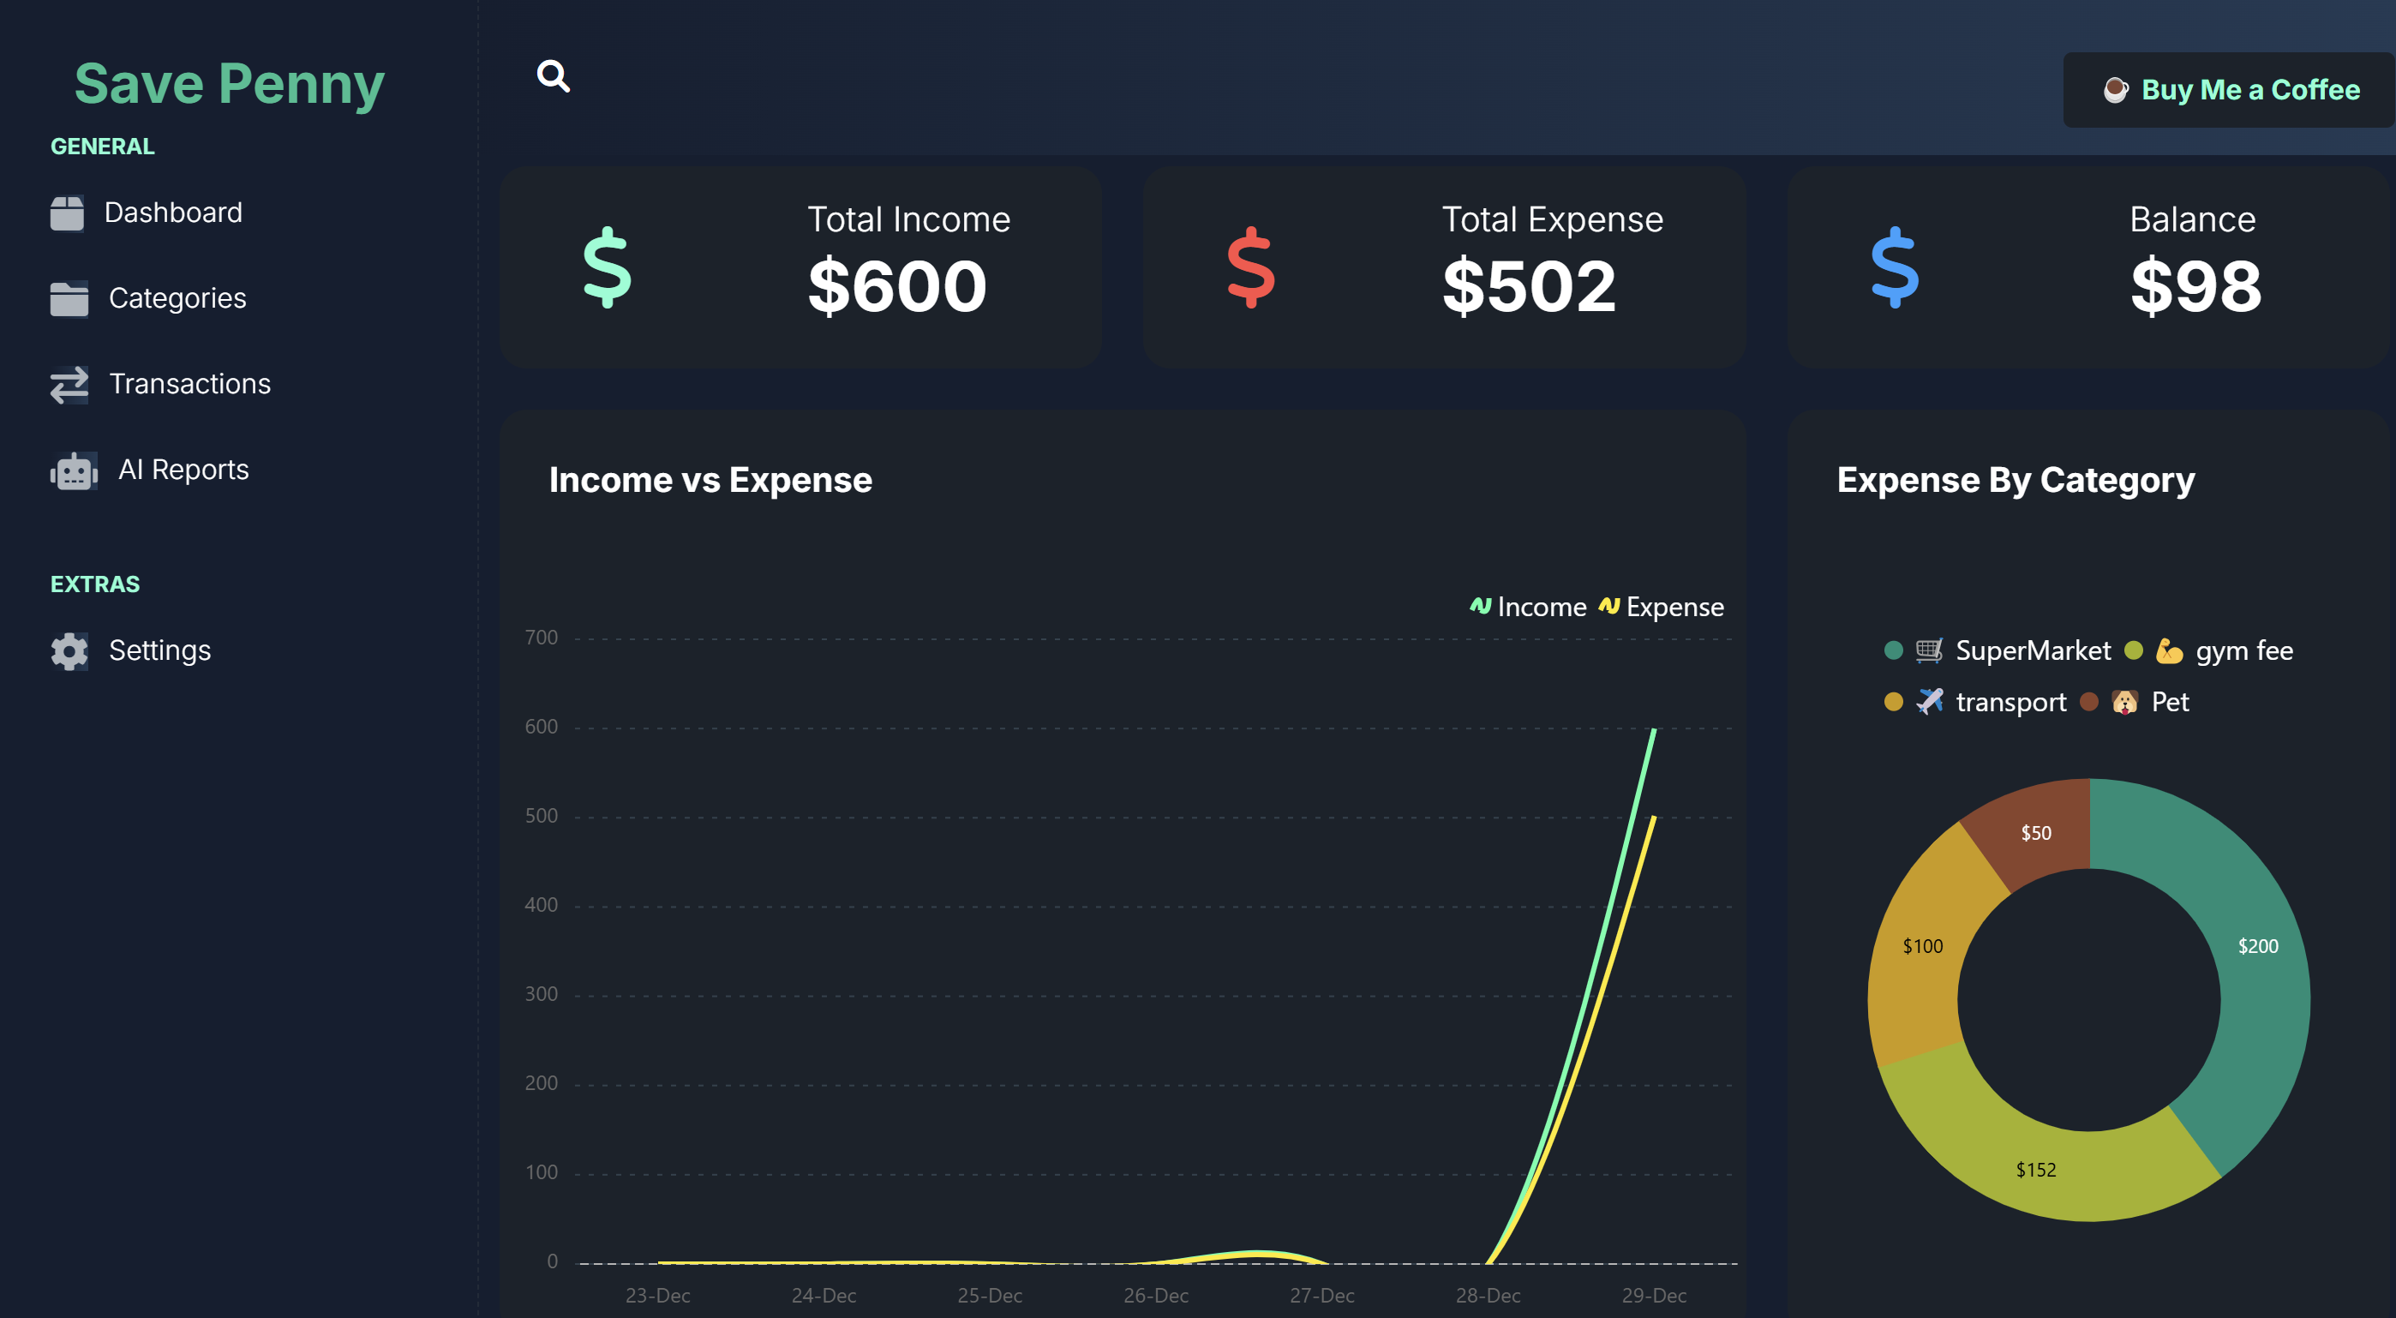Screen dimensions: 2396x1318
Task: Toggle gym fee category in legend
Action: (2208, 650)
